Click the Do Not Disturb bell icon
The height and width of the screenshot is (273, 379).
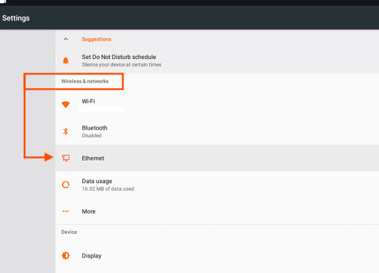66,60
